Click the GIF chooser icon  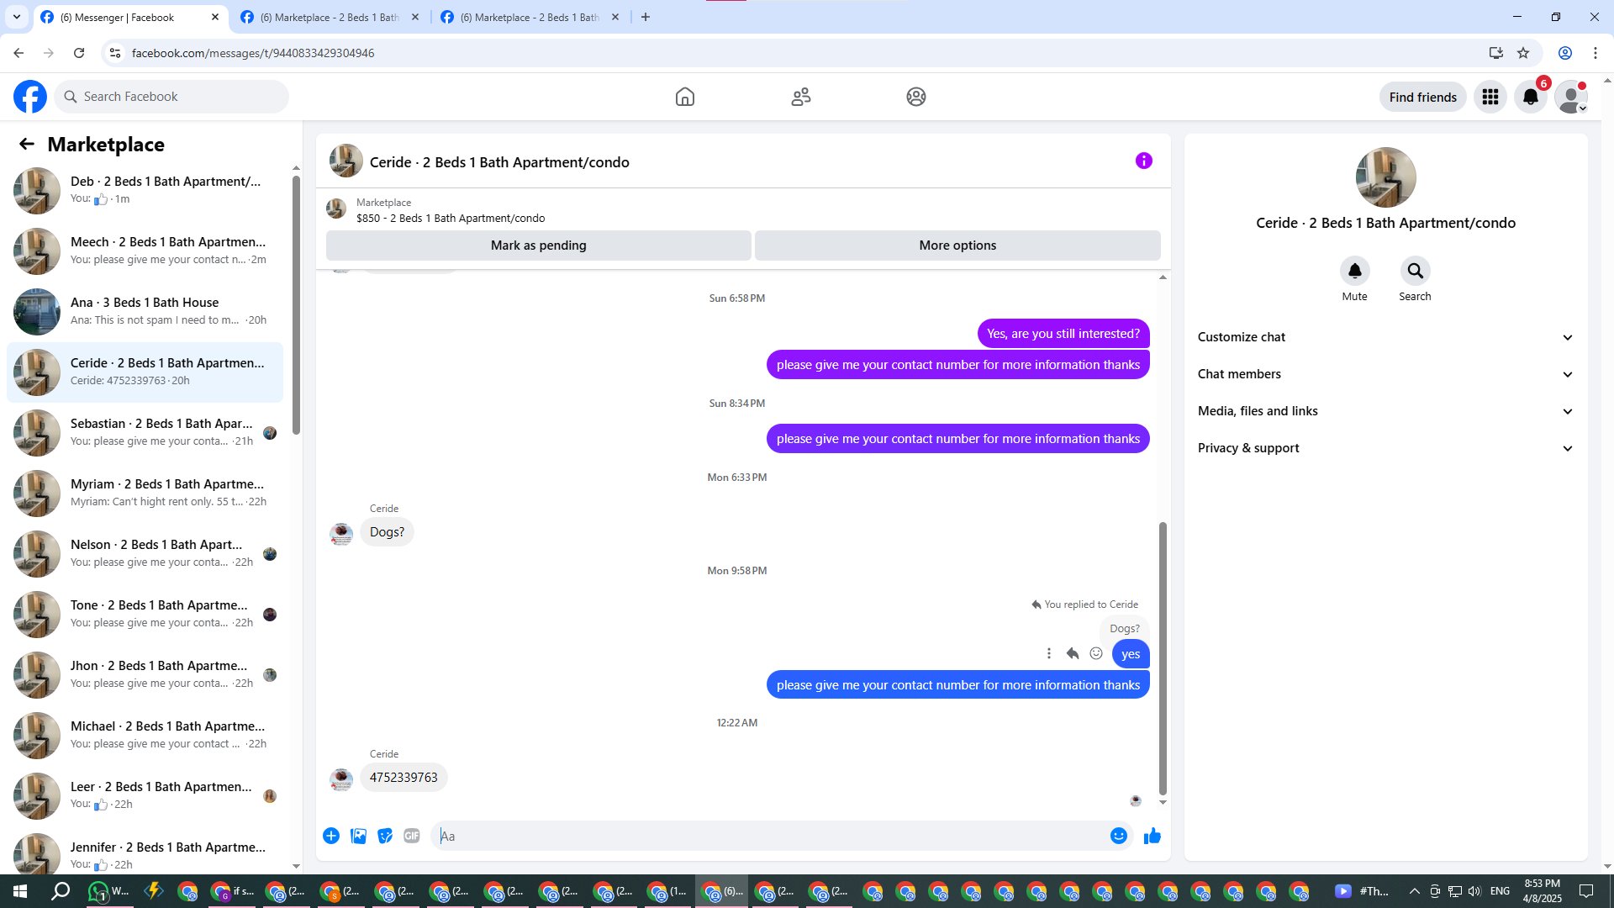click(411, 836)
